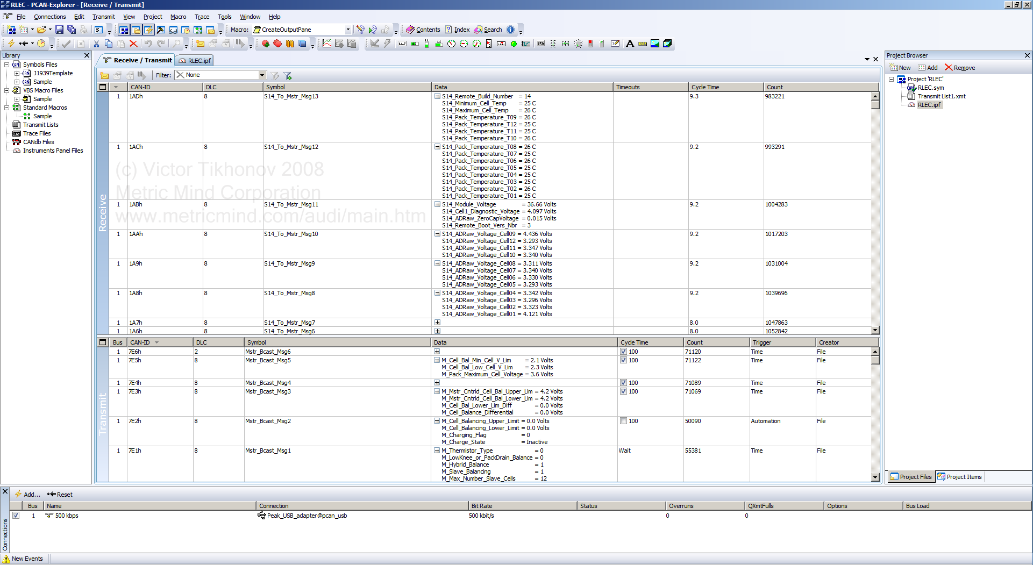Collapse the Symbols Files tree node
Screen dimensions: 1033x565
[x=7, y=65]
